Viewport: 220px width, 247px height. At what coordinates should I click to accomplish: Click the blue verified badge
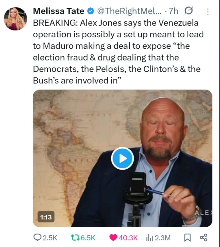click(90, 11)
